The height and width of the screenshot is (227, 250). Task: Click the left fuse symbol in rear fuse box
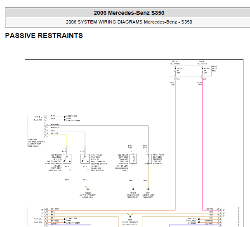(x=175, y=70)
